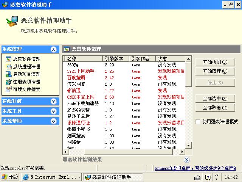242x182 pixels.
Task: Click the scroll up arrow of the list
Action: coord(188,59)
